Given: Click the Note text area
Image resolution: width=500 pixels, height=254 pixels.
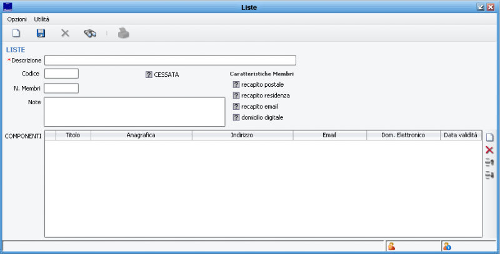Looking at the screenshot, I should coord(134,112).
